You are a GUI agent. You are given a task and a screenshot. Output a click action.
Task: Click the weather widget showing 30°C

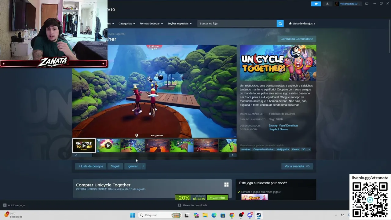(x=13, y=215)
